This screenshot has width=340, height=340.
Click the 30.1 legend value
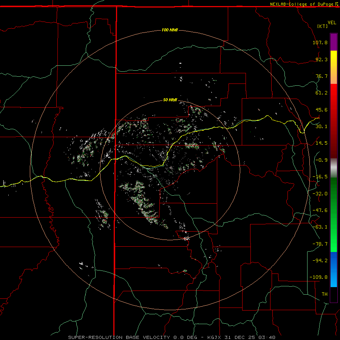pos(321,127)
